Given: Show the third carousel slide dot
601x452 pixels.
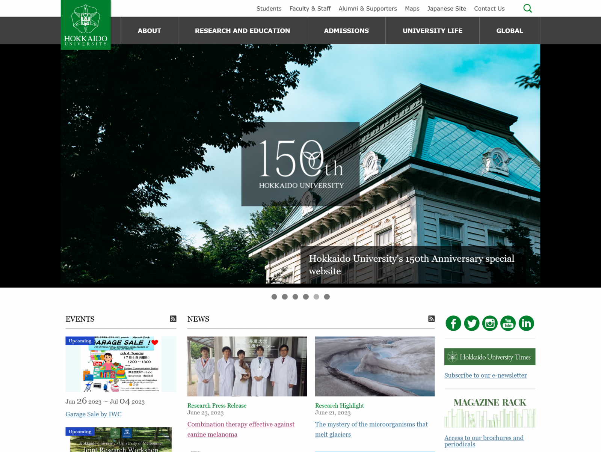Looking at the screenshot, I should coord(295,297).
